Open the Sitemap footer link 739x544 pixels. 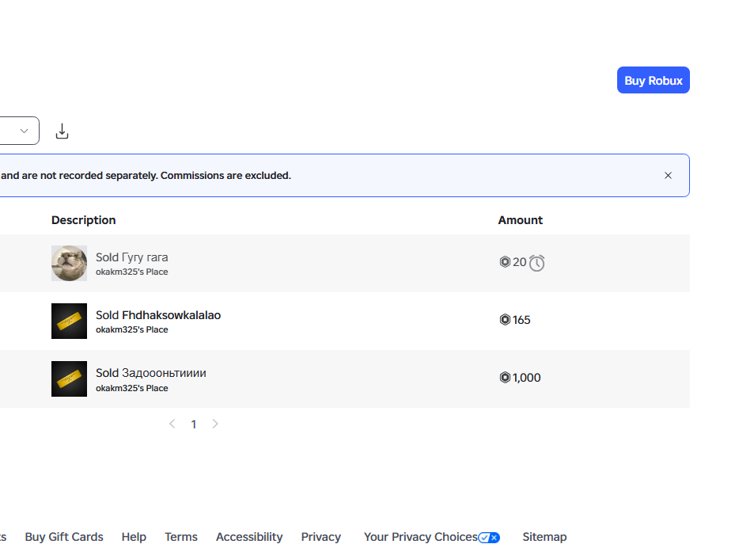coord(544,537)
